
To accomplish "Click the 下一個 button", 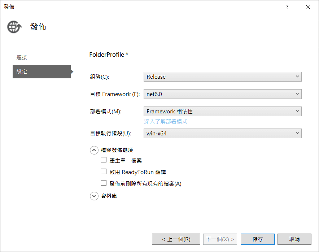I will click(x=220, y=239).
